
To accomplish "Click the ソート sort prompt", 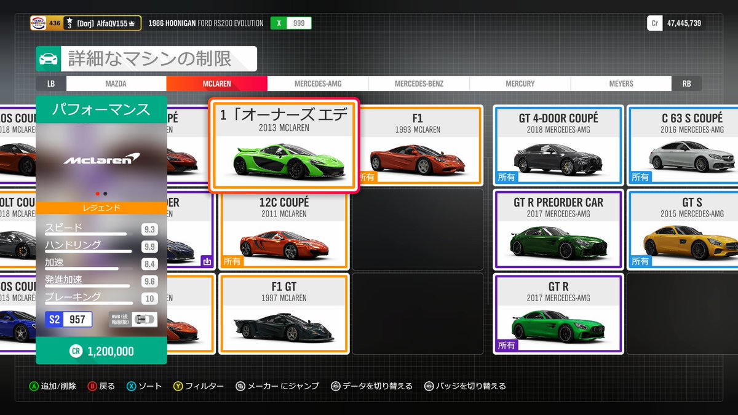I will [x=150, y=386].
